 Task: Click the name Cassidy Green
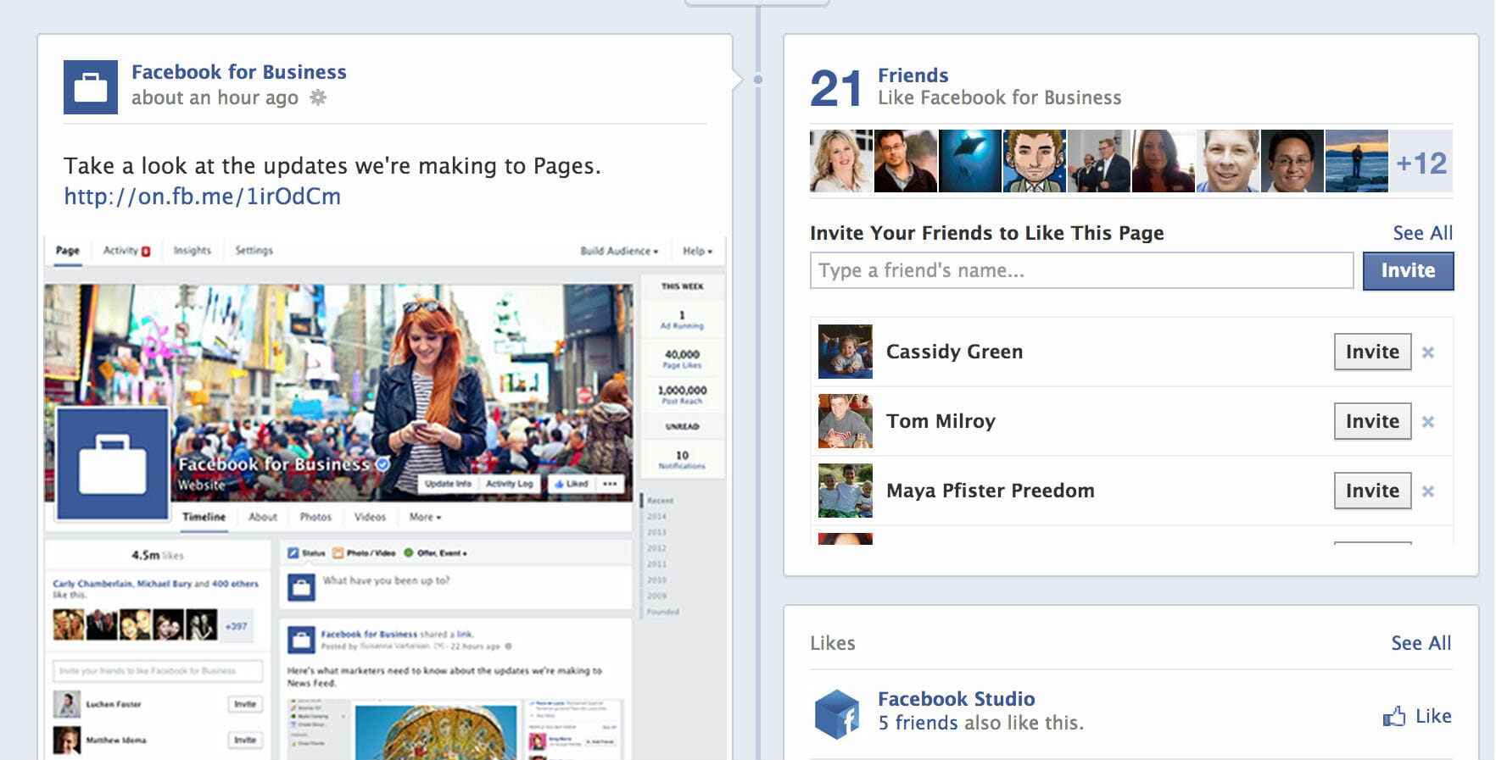[954, 352]
